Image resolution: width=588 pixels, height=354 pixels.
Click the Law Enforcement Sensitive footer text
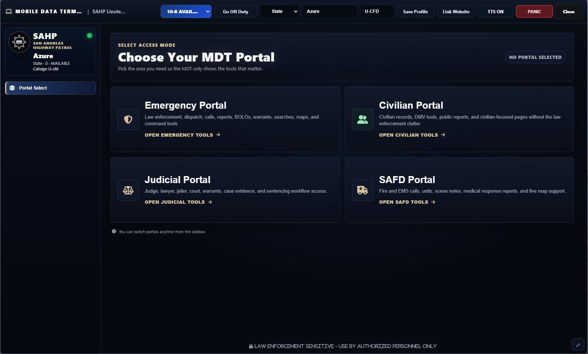(345, 346)
